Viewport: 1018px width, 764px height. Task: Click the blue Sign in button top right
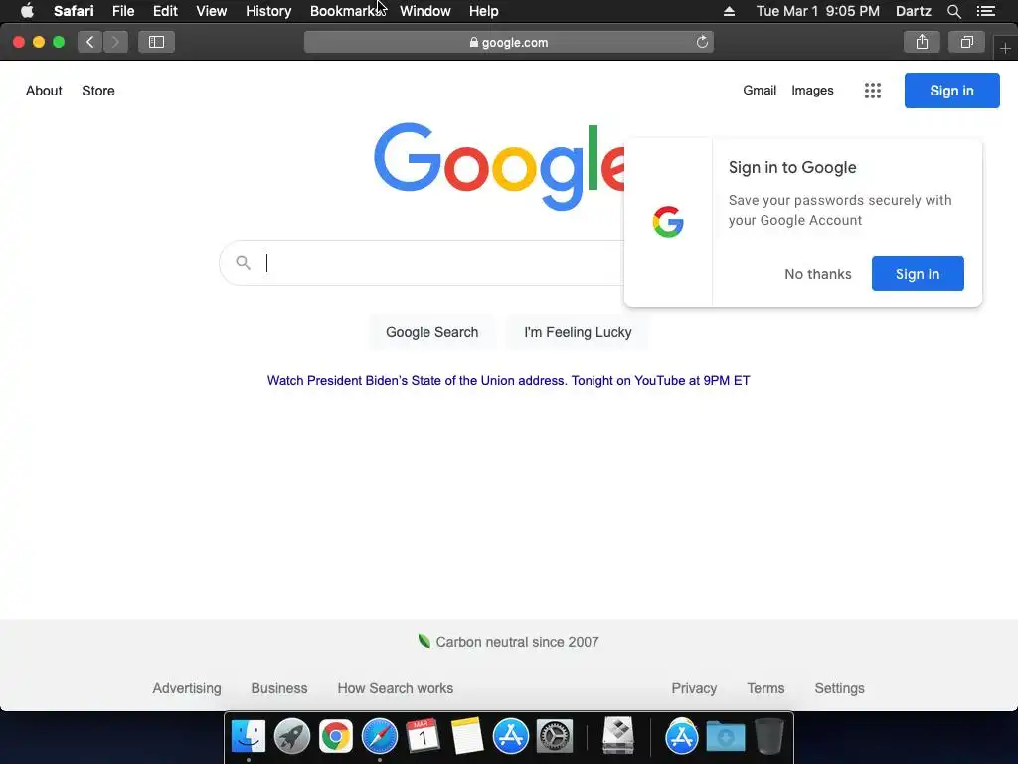pos(951,91)
